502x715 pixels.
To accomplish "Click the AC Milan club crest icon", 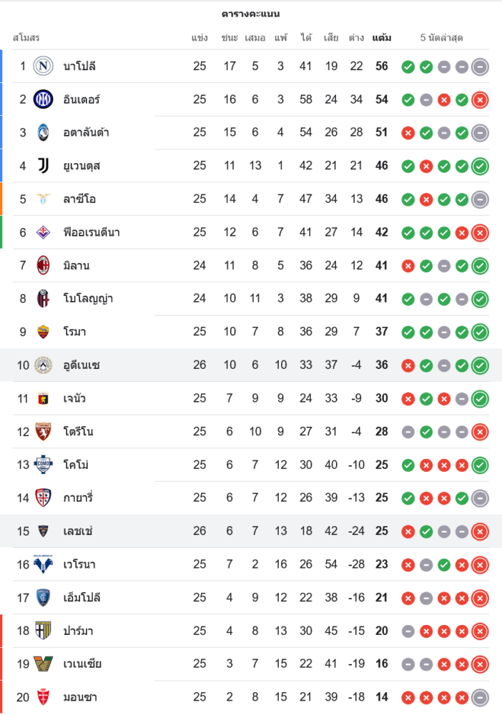I will pos(44,265).
